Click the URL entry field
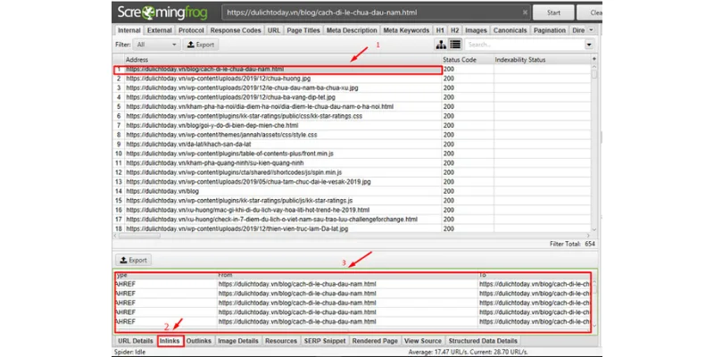The image size is (714, 357). [x=376, y=12]
